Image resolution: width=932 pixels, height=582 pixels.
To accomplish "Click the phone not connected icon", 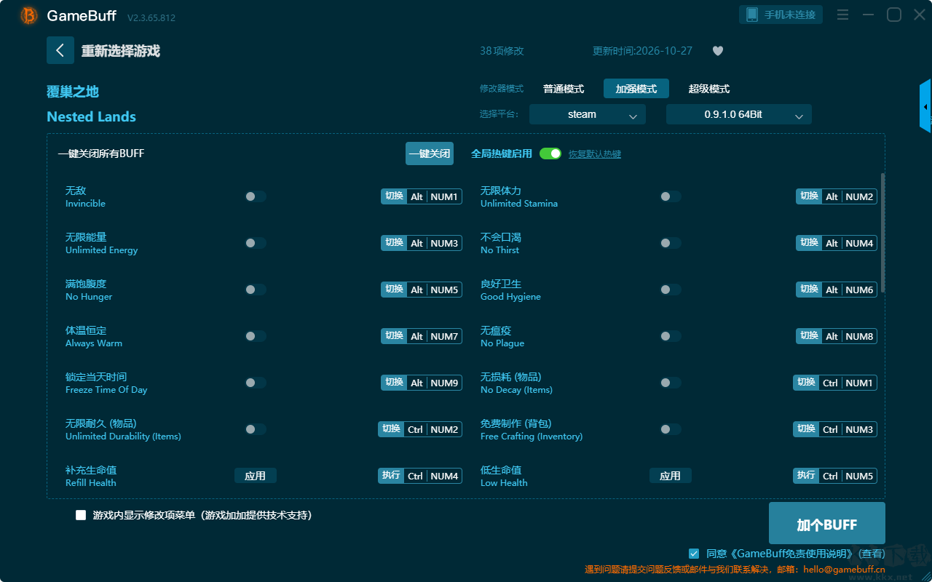I will pyautogui.click(x=751, y=15).
